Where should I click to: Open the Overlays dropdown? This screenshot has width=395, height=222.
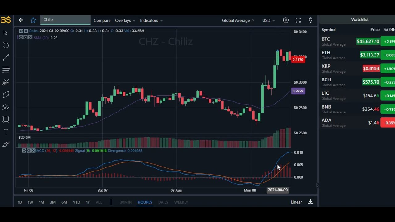pos(125,20)
